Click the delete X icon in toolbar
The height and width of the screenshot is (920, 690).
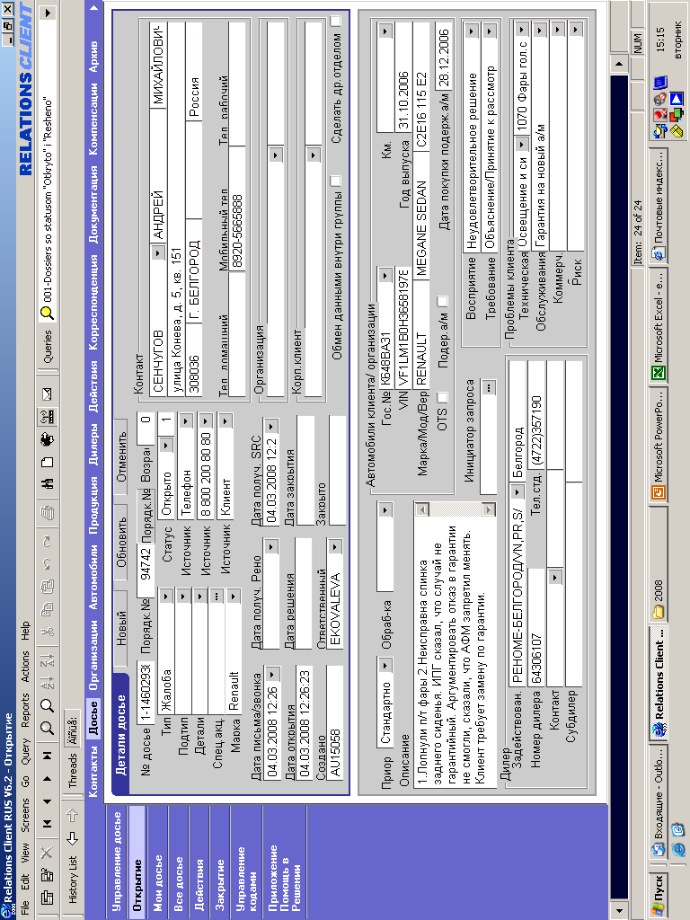[47, 852]
